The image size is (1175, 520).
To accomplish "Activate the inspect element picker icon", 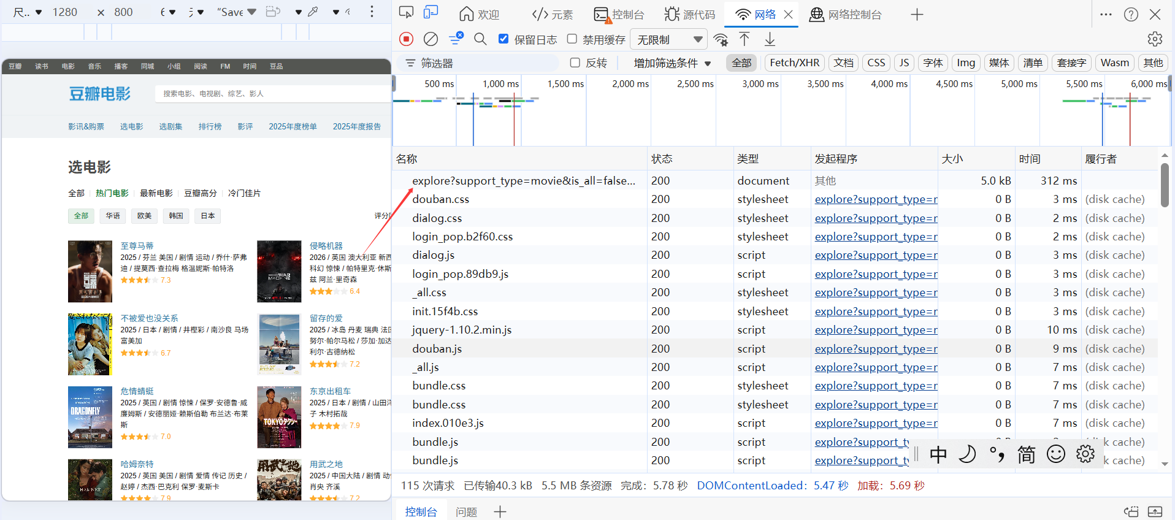I will click(406, 13).
